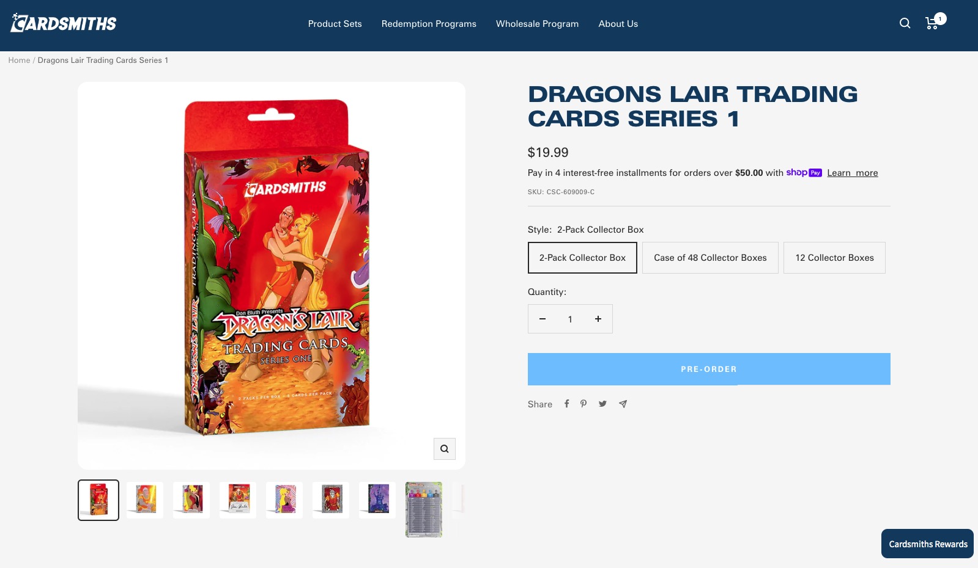Select Case of 48 Collector Boxes
Screen dimensions: 978x568
tap(710, 258)
